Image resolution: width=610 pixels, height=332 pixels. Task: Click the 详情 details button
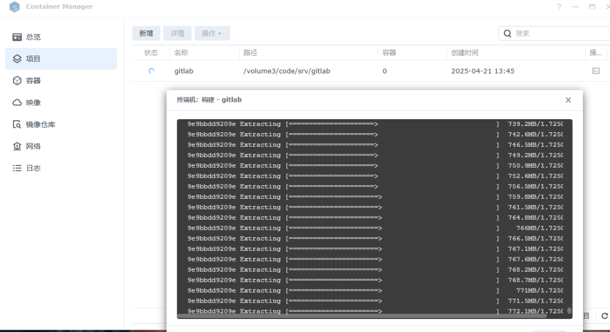click(177, 33)
